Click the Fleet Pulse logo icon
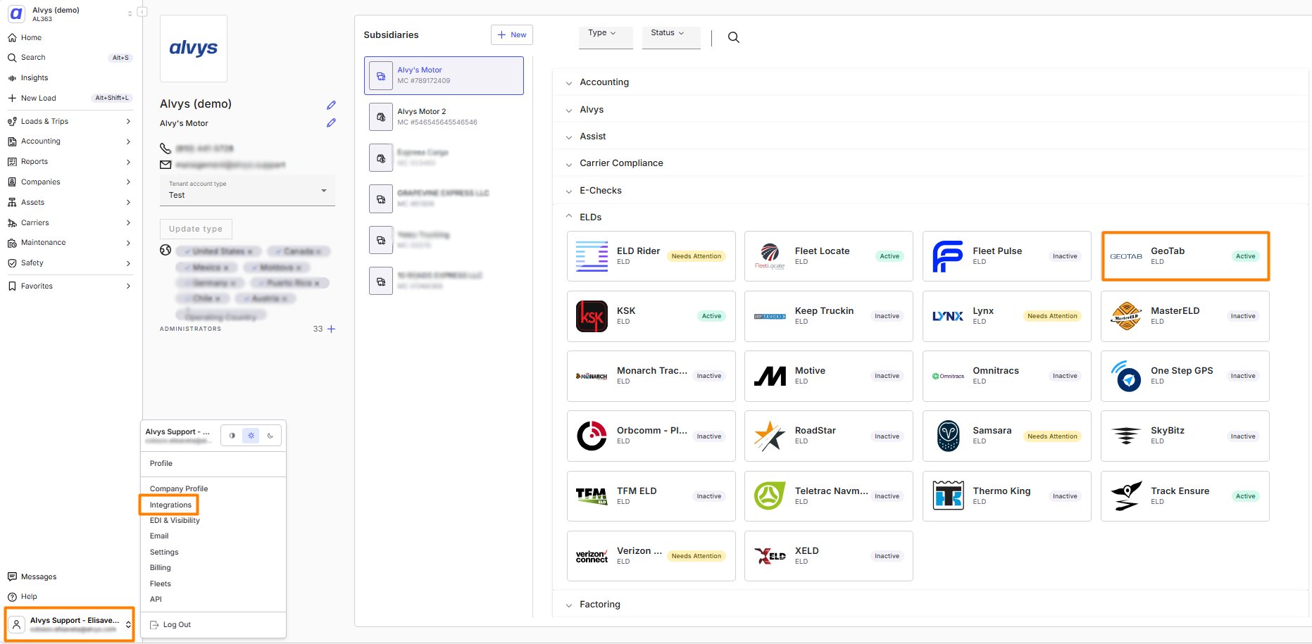 [x=948, y=256]
